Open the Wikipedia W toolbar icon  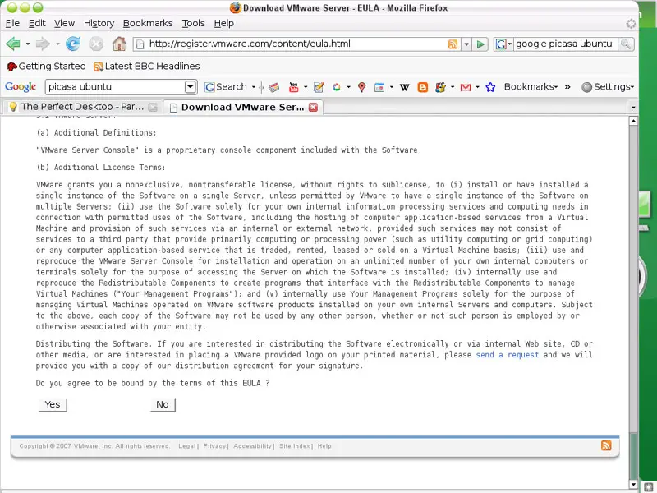click(404, 87)
